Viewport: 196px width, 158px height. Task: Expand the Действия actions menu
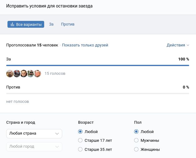[176, 45]
